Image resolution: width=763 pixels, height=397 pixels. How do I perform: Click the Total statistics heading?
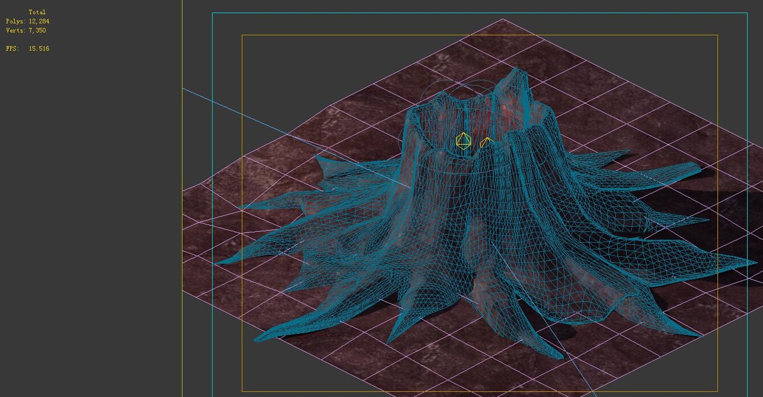click(37, 12)
